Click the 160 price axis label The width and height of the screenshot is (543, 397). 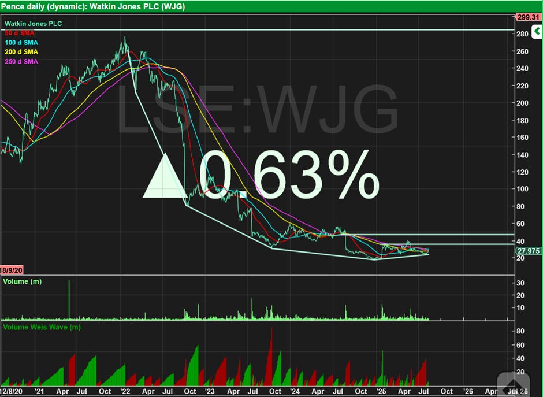(522, 138)
